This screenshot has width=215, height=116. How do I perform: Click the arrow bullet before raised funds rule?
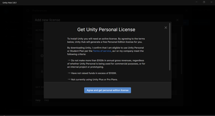click(x=69, y=73)
